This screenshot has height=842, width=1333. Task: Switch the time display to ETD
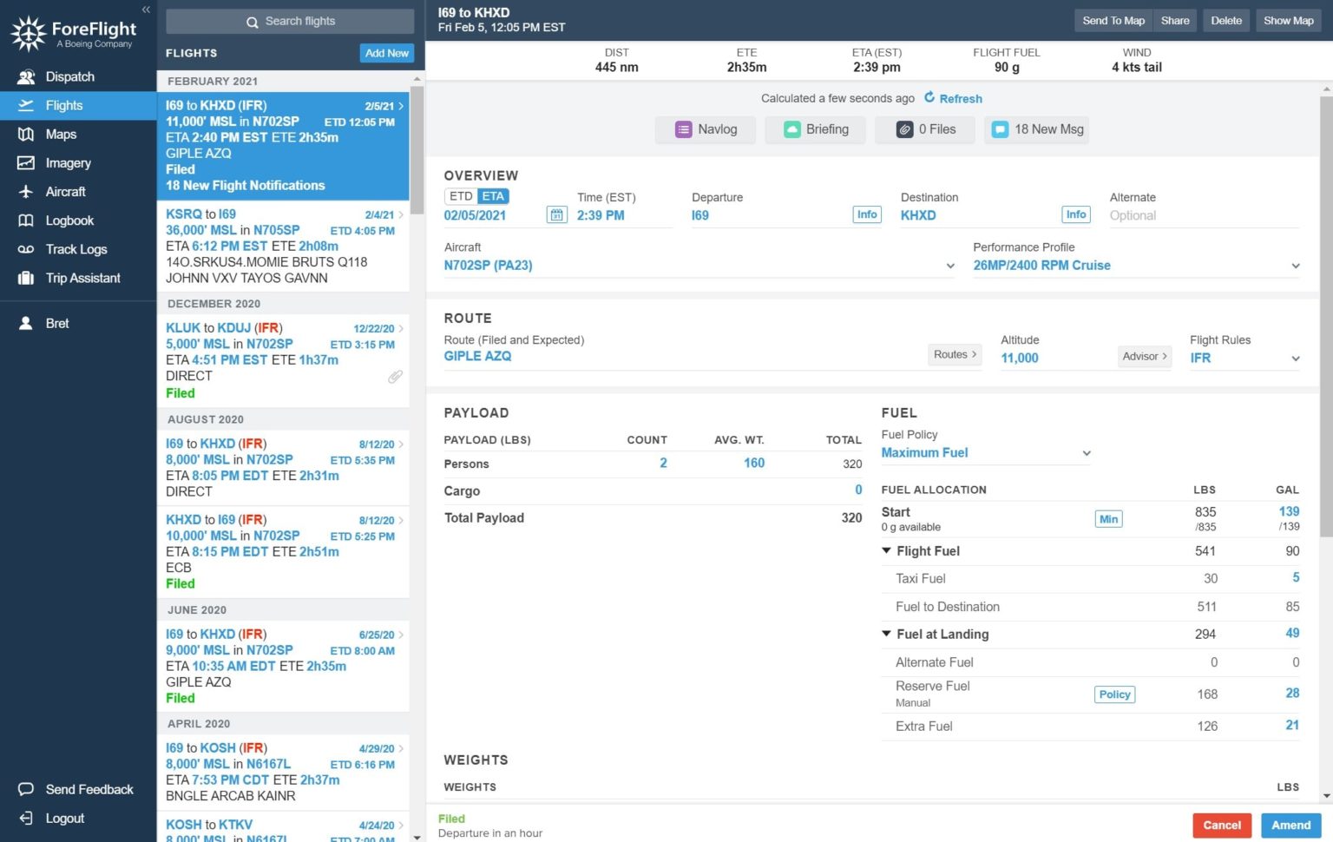click(460, 195)
